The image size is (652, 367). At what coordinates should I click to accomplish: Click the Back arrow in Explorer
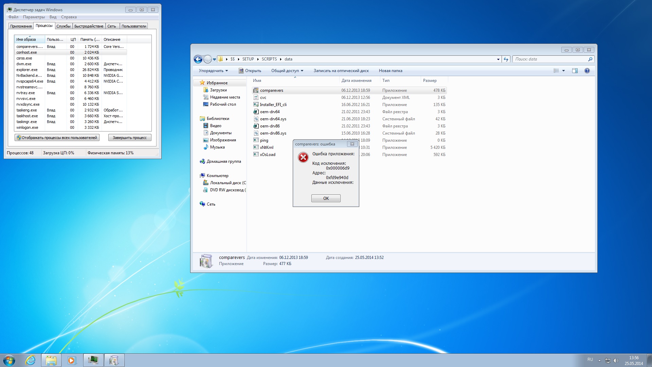198,59
